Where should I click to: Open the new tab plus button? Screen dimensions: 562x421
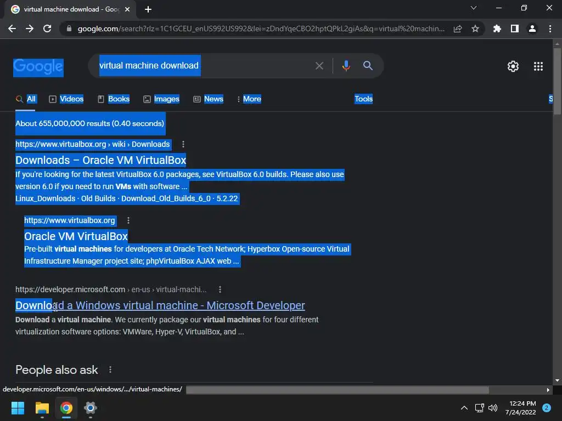148,9
